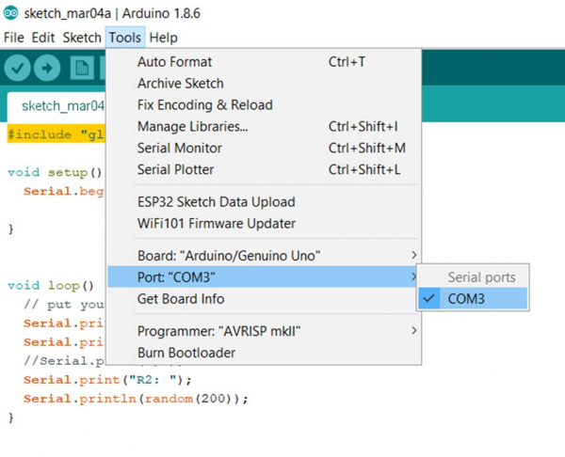Viewport: 565px width, 457px height.
Task: Click Burn Bootloader
Action: 186,353
